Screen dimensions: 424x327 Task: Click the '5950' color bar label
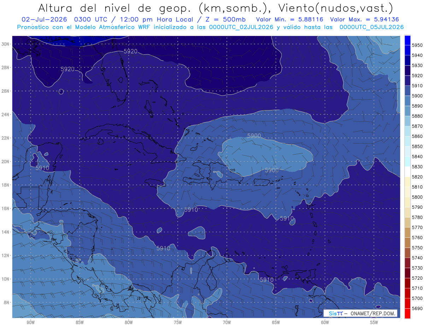click(417, 45)
